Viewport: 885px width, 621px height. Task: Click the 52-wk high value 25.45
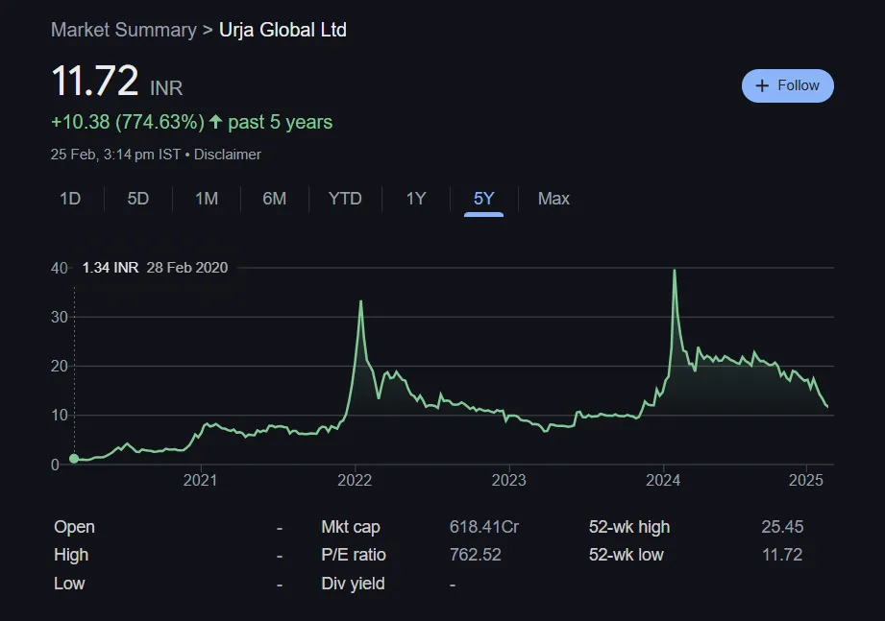point(782,527)
